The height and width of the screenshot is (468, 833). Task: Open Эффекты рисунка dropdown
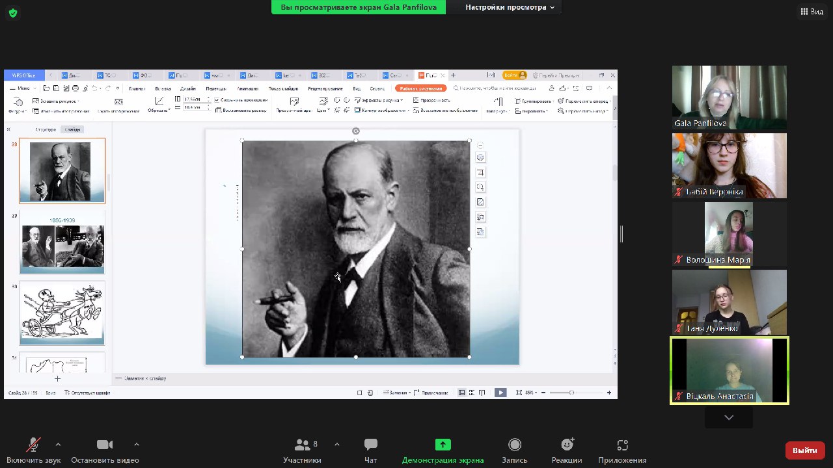coord(379,101)
